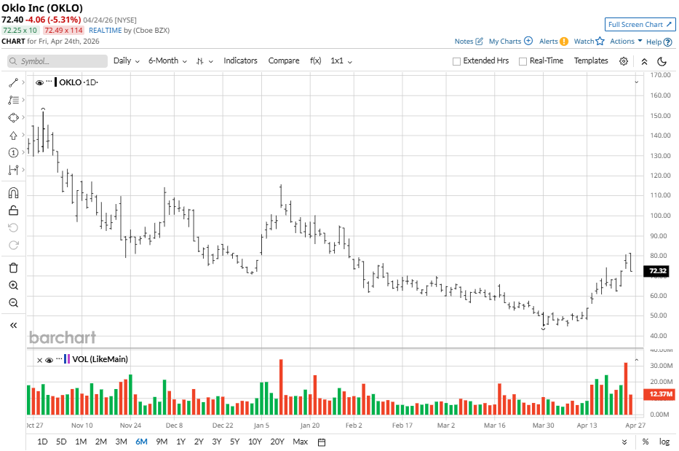Enable the Real-Time checkbox
The width and height of the screenshot is (679, 451).
tap(523, 61)
